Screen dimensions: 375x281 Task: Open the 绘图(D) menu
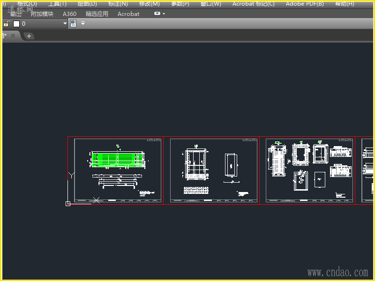point(87,4)
